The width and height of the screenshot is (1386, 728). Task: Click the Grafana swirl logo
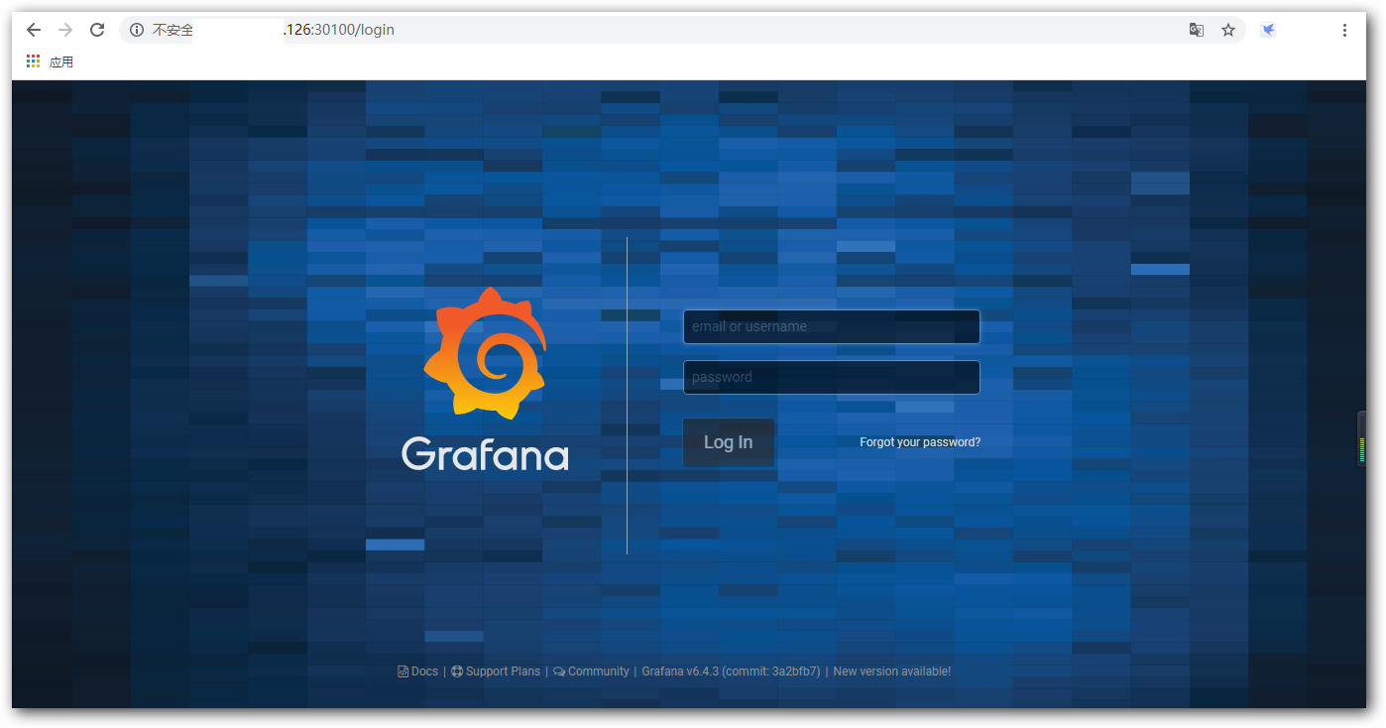click(485, 352)
